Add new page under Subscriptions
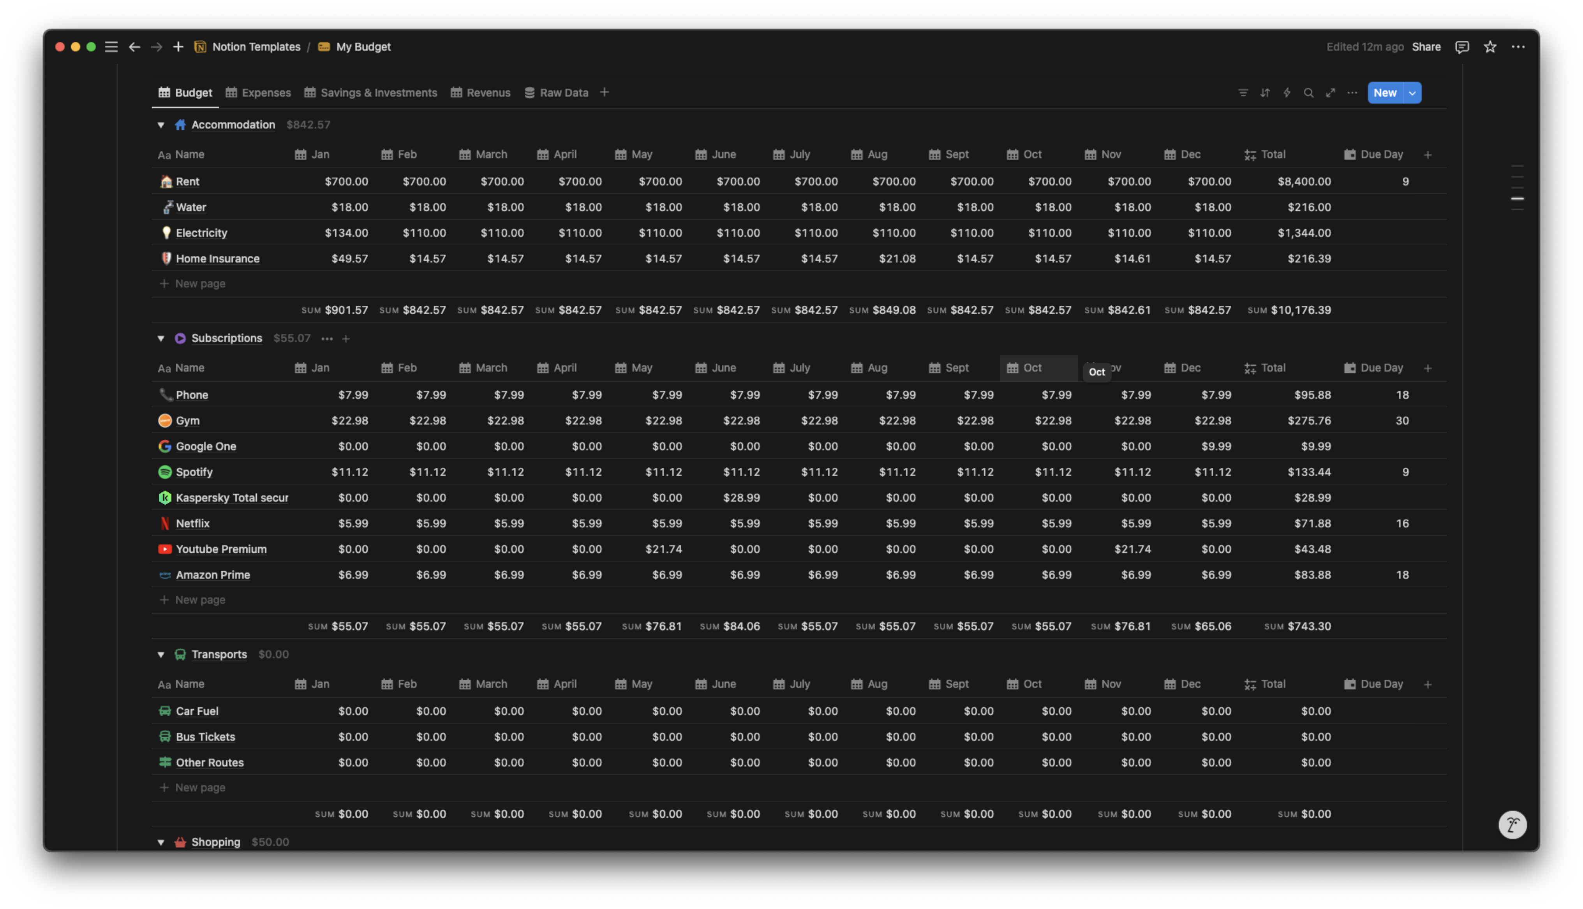The image size is (1583, 909). (192, 600)
